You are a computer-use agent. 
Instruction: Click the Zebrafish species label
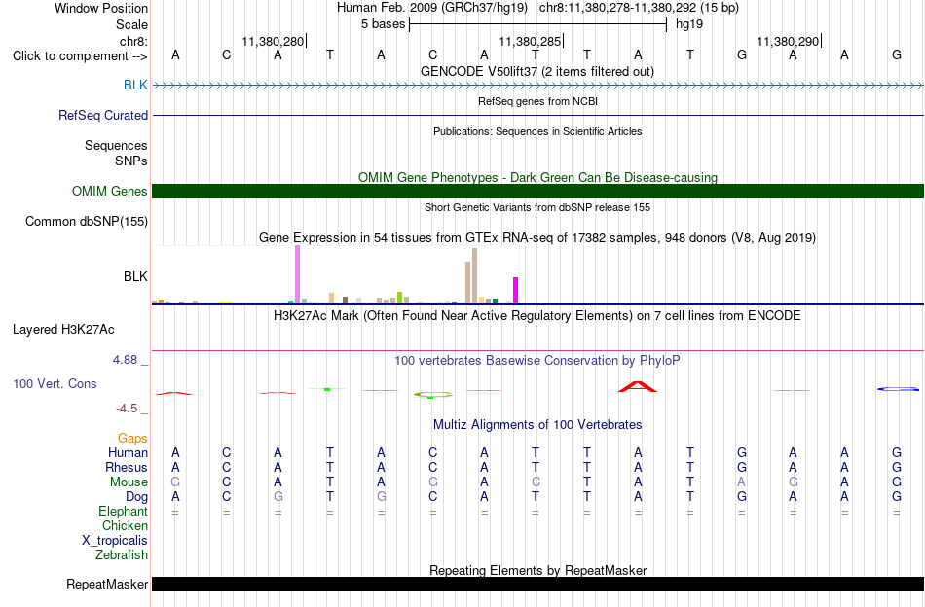click(x=122, y=554)
